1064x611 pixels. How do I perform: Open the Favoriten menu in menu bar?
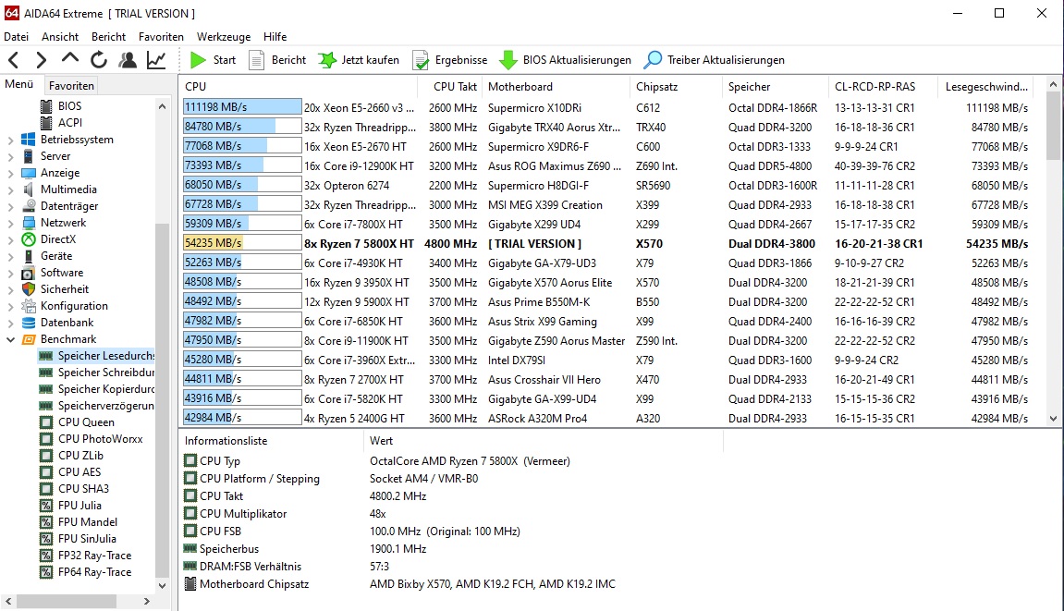tap(161, 37)
